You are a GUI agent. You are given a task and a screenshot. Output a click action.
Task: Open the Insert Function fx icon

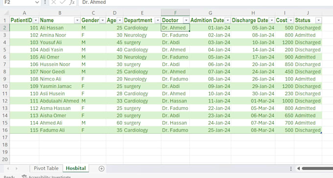click(72, 2)
